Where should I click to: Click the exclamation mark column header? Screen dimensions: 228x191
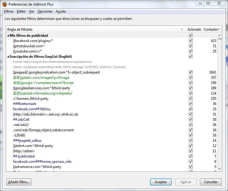182,29
